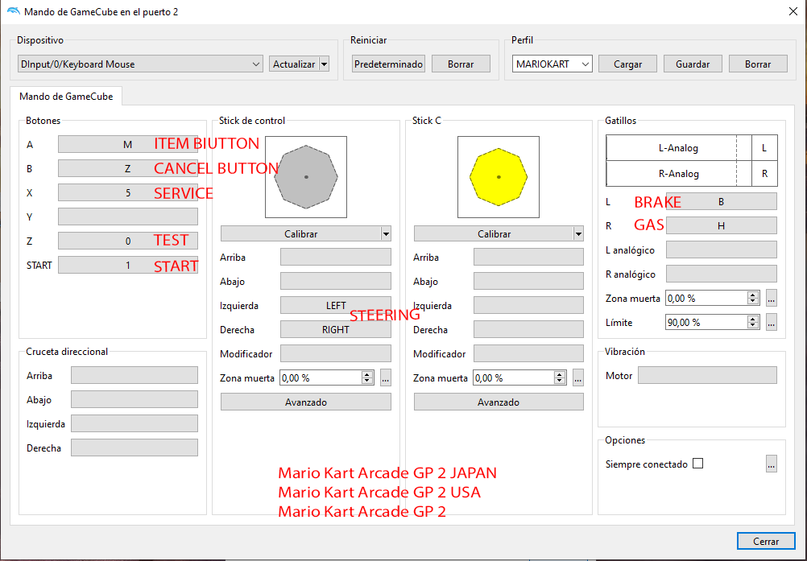
Task: Select the Mando de GameCube tab
Action: (66, 96)
